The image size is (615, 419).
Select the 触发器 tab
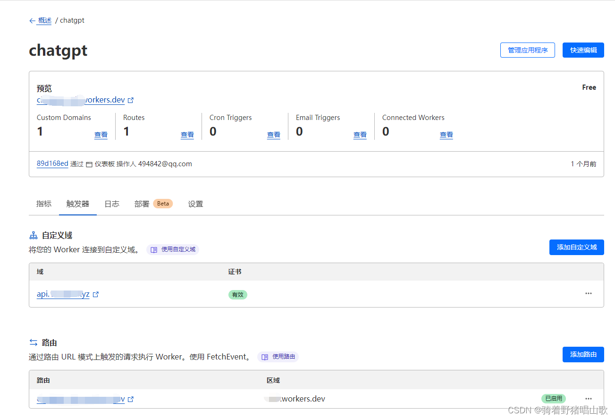pyautogui.click(x=78, y=204)
